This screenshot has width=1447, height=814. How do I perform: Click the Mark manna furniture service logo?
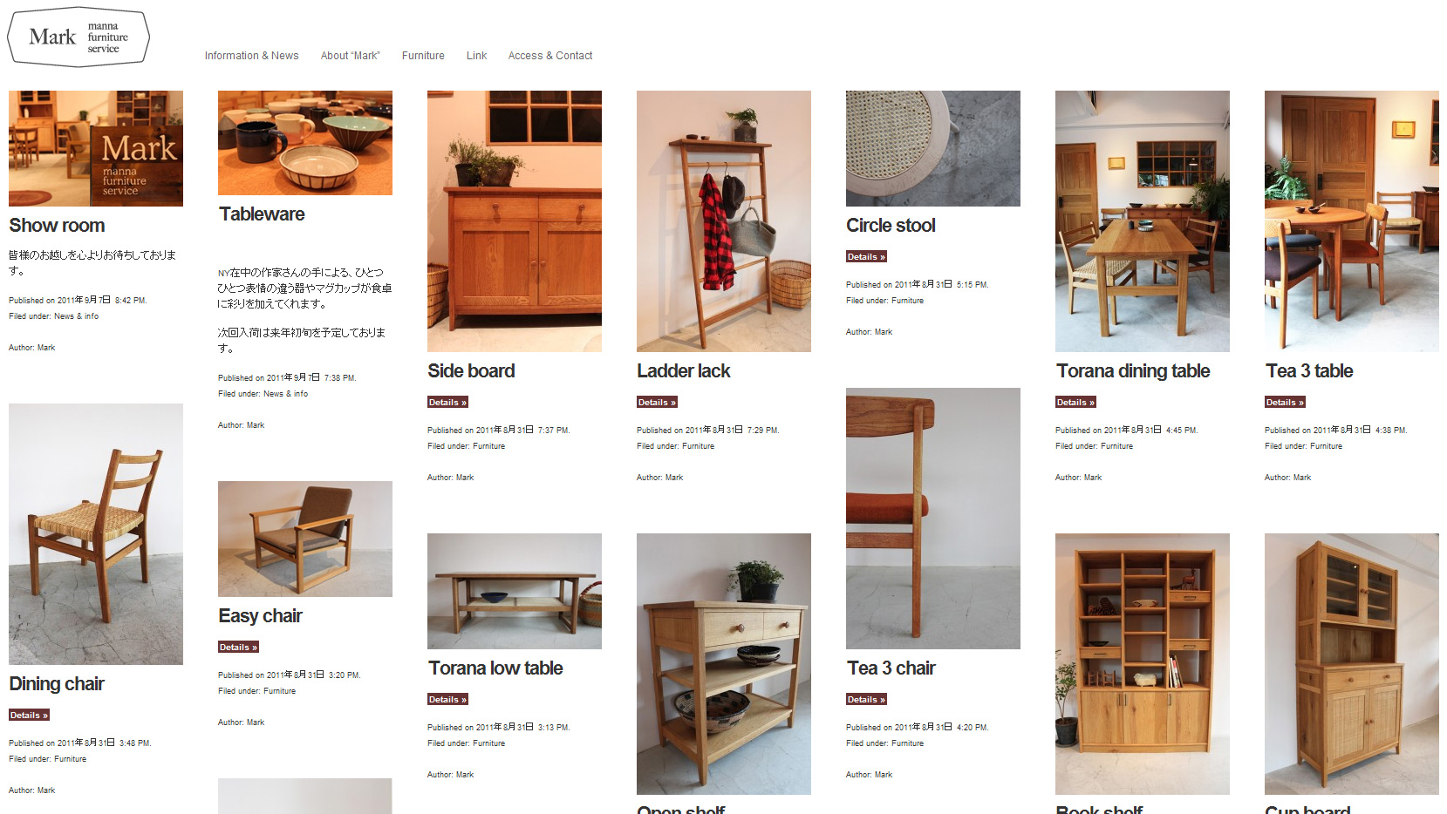[78, 37]
